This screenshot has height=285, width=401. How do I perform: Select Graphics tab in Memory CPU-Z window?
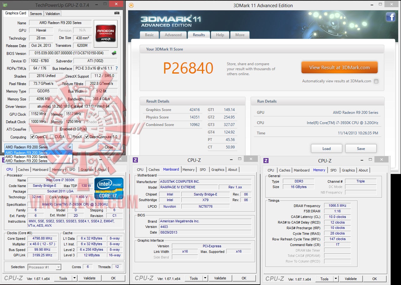tap(348, 170)
